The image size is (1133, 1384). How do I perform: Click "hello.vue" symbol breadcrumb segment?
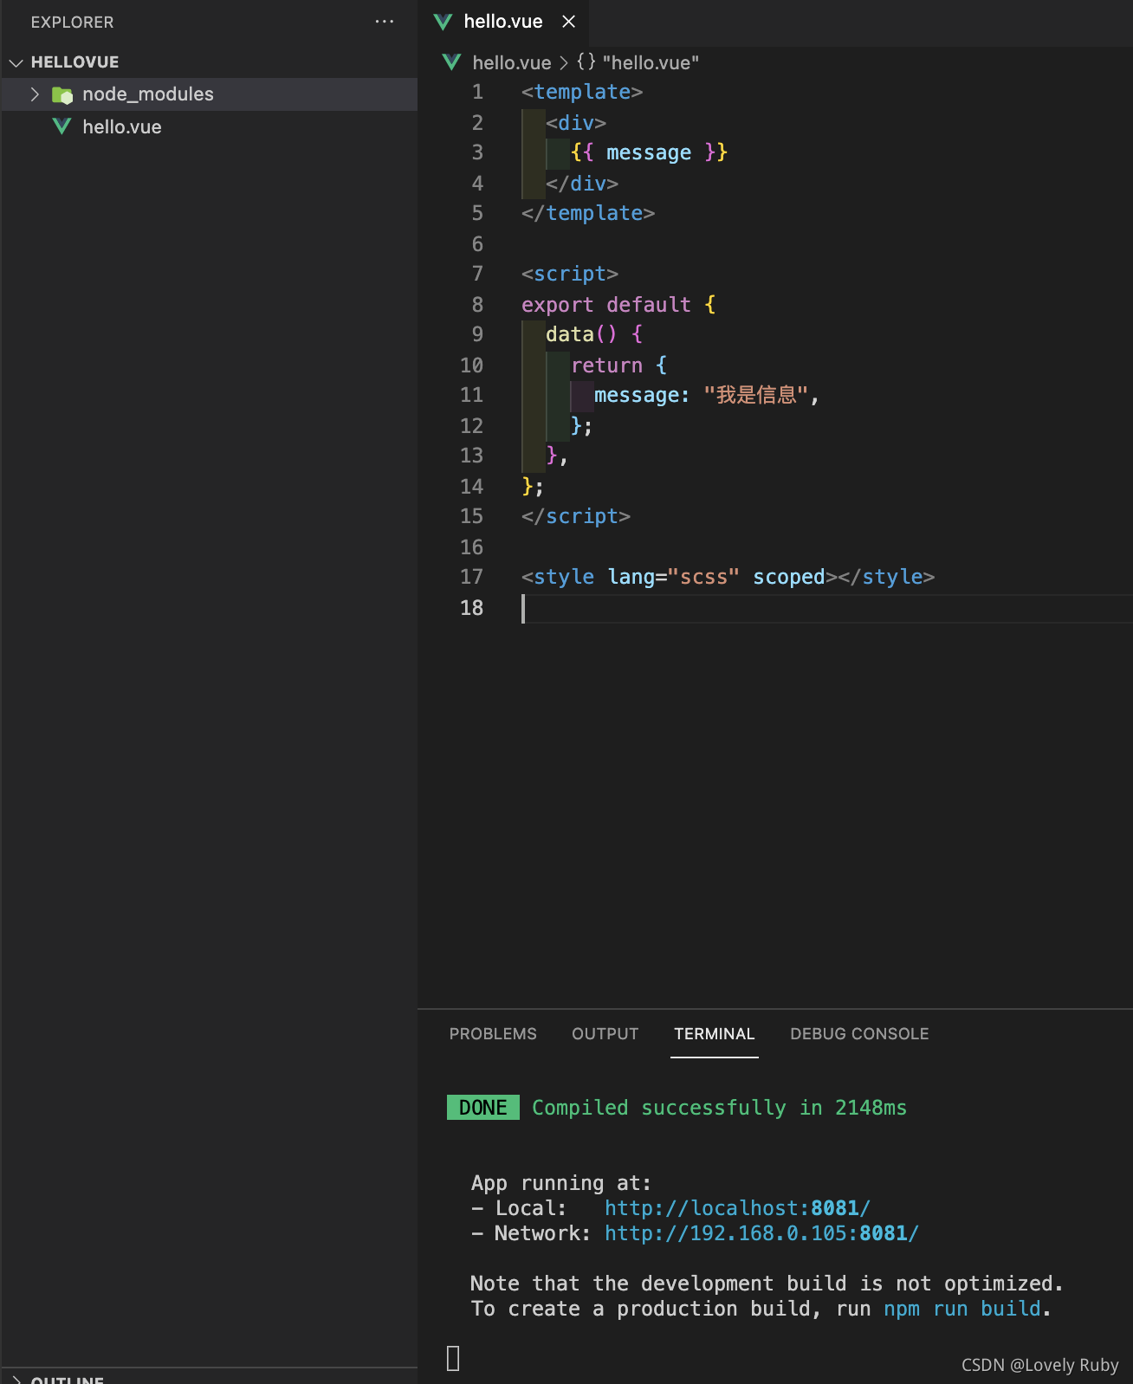[651, 62]
